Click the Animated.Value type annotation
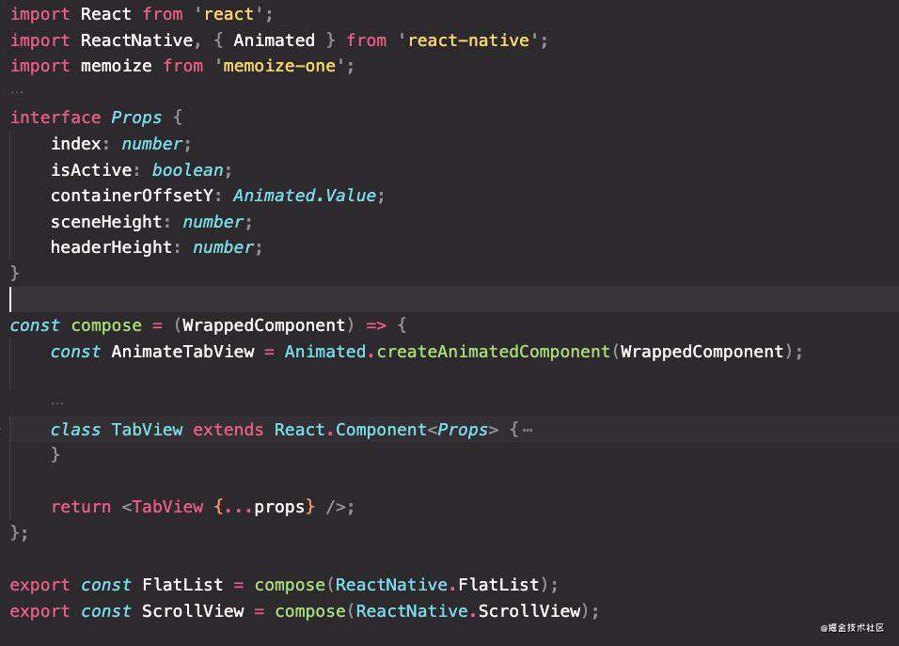The height and width of the screenshot is (646, 899). (x=305, y=196)
